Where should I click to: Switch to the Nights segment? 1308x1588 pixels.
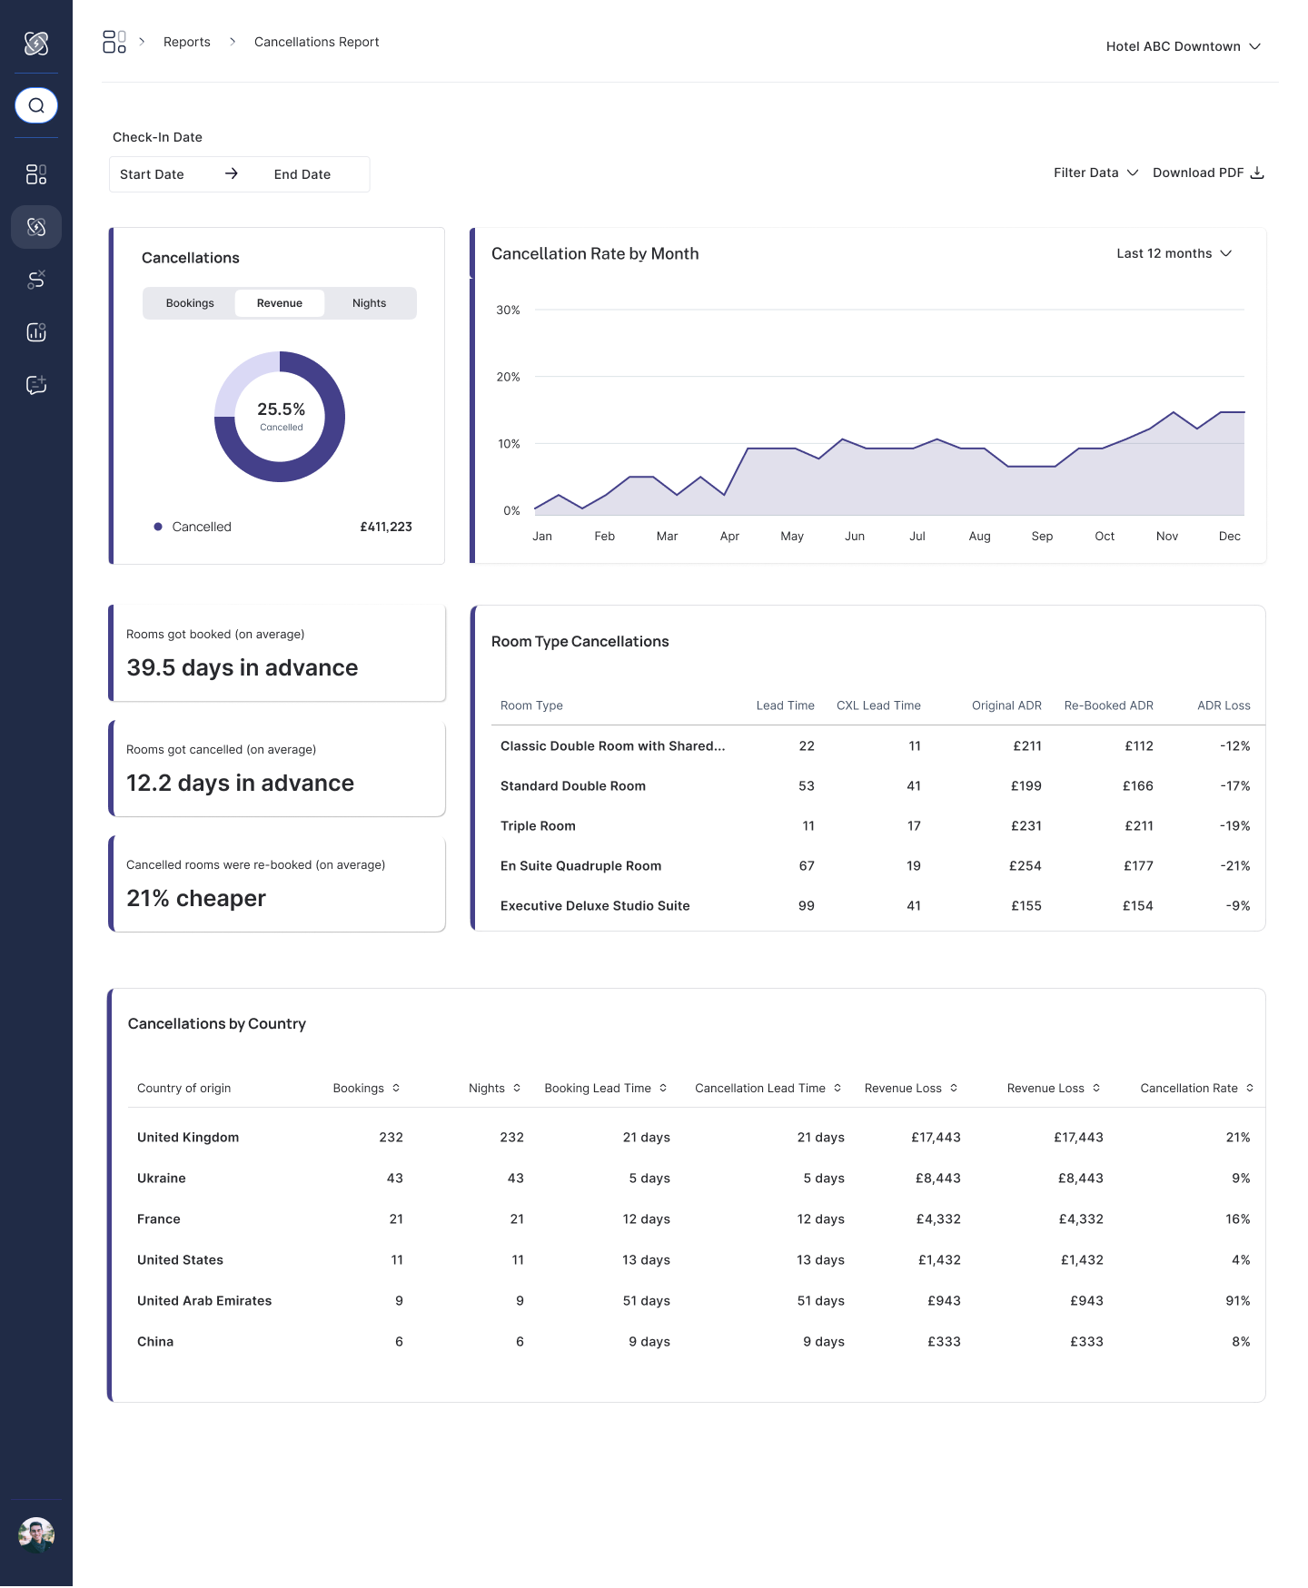pos(370,303)
